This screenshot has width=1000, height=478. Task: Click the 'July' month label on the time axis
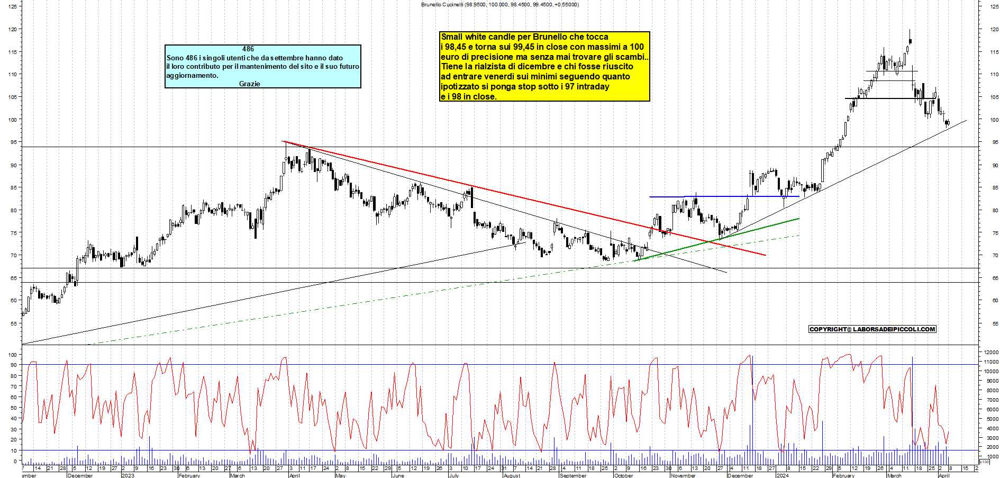454,475
